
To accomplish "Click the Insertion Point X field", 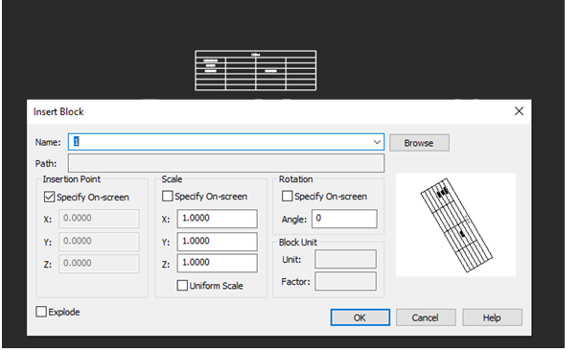I will click(x=99, y=219).
